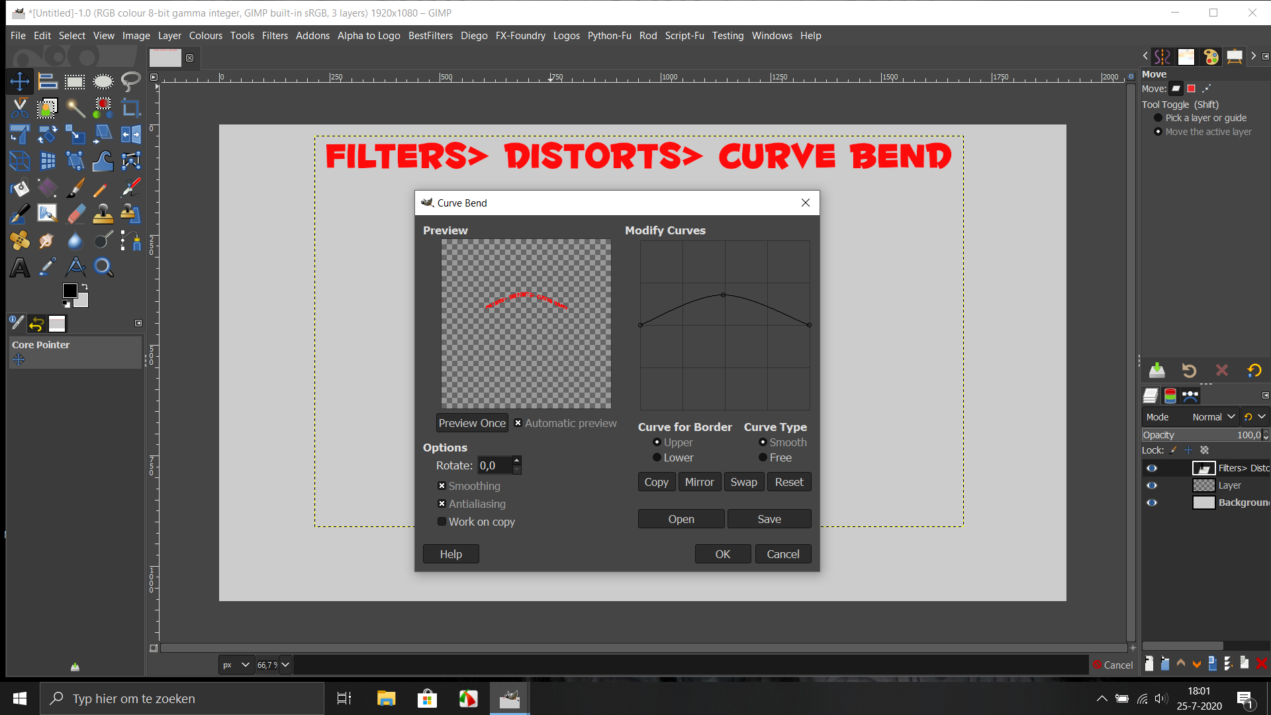
Task: Click Save curve button
Action: click(x=769, y=519)
